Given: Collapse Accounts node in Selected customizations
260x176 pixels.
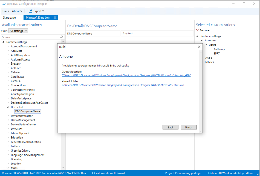Looking at the screenshot, I should [x=202, y=40].
